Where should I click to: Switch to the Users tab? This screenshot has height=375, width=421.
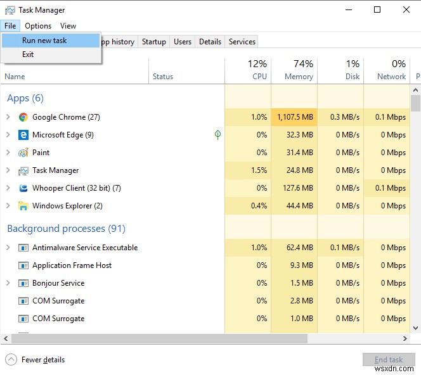tap(183, 42)
